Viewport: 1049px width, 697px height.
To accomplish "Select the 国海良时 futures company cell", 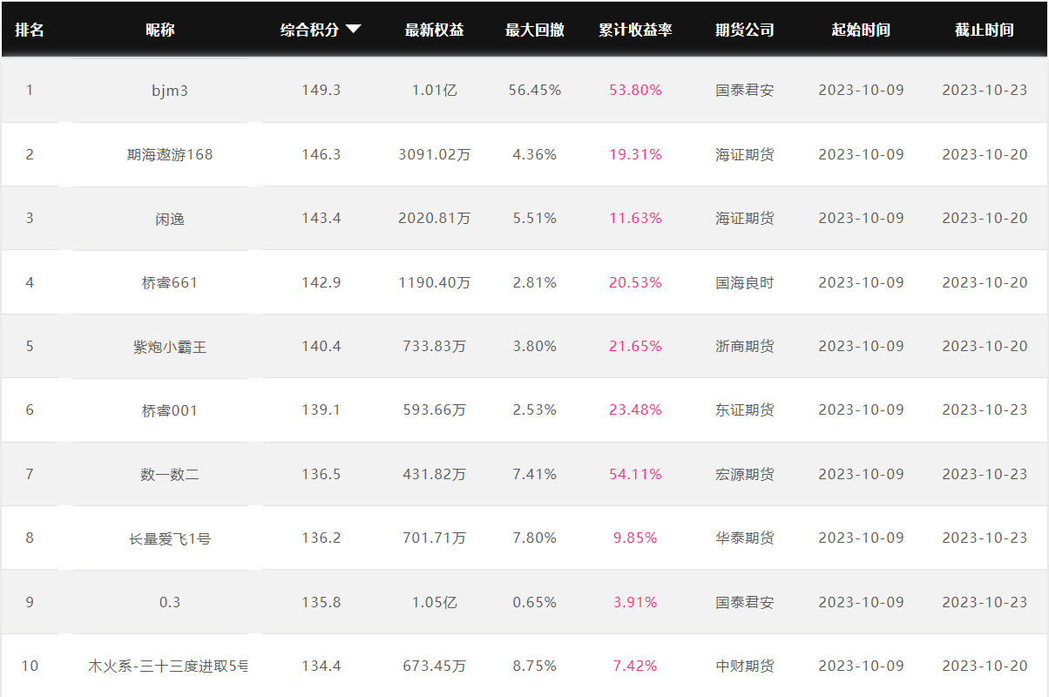I will point(745,282).
